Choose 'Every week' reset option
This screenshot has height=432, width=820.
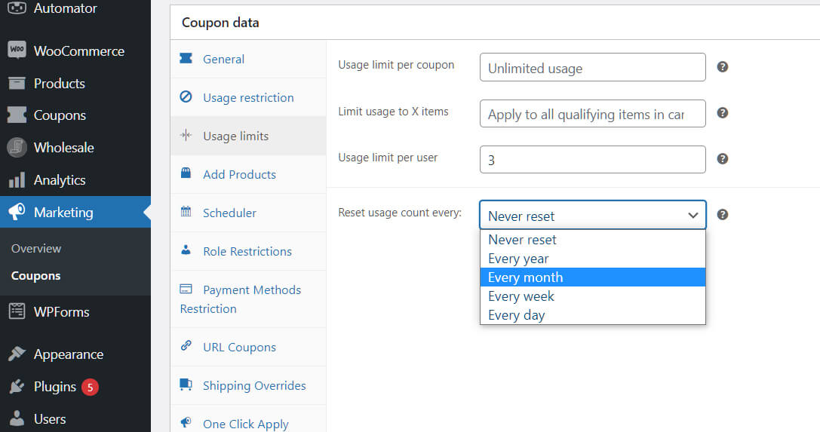pyautogui.click(x=592, y=296)
